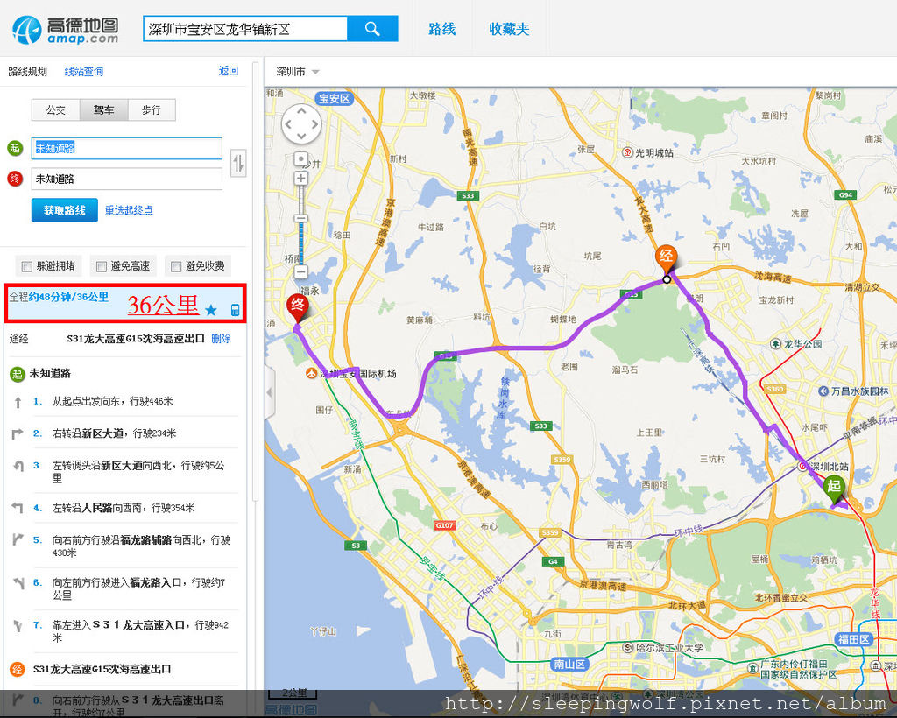Click the 光明城站 station icon on map
The height and width of the screenshot is (718, 897).
(627, 152)
